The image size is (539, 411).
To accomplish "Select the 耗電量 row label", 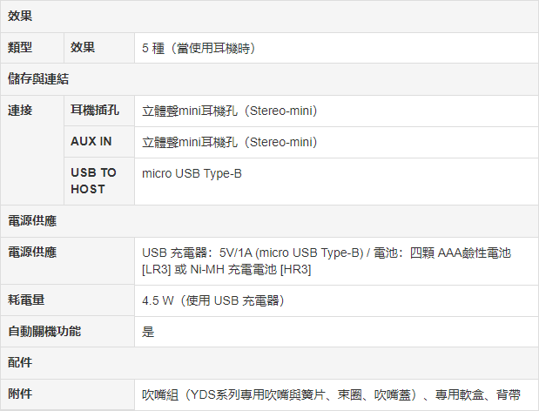I will coord(27,300).
